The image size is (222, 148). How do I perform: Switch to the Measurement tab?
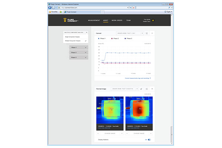[93, 20]
